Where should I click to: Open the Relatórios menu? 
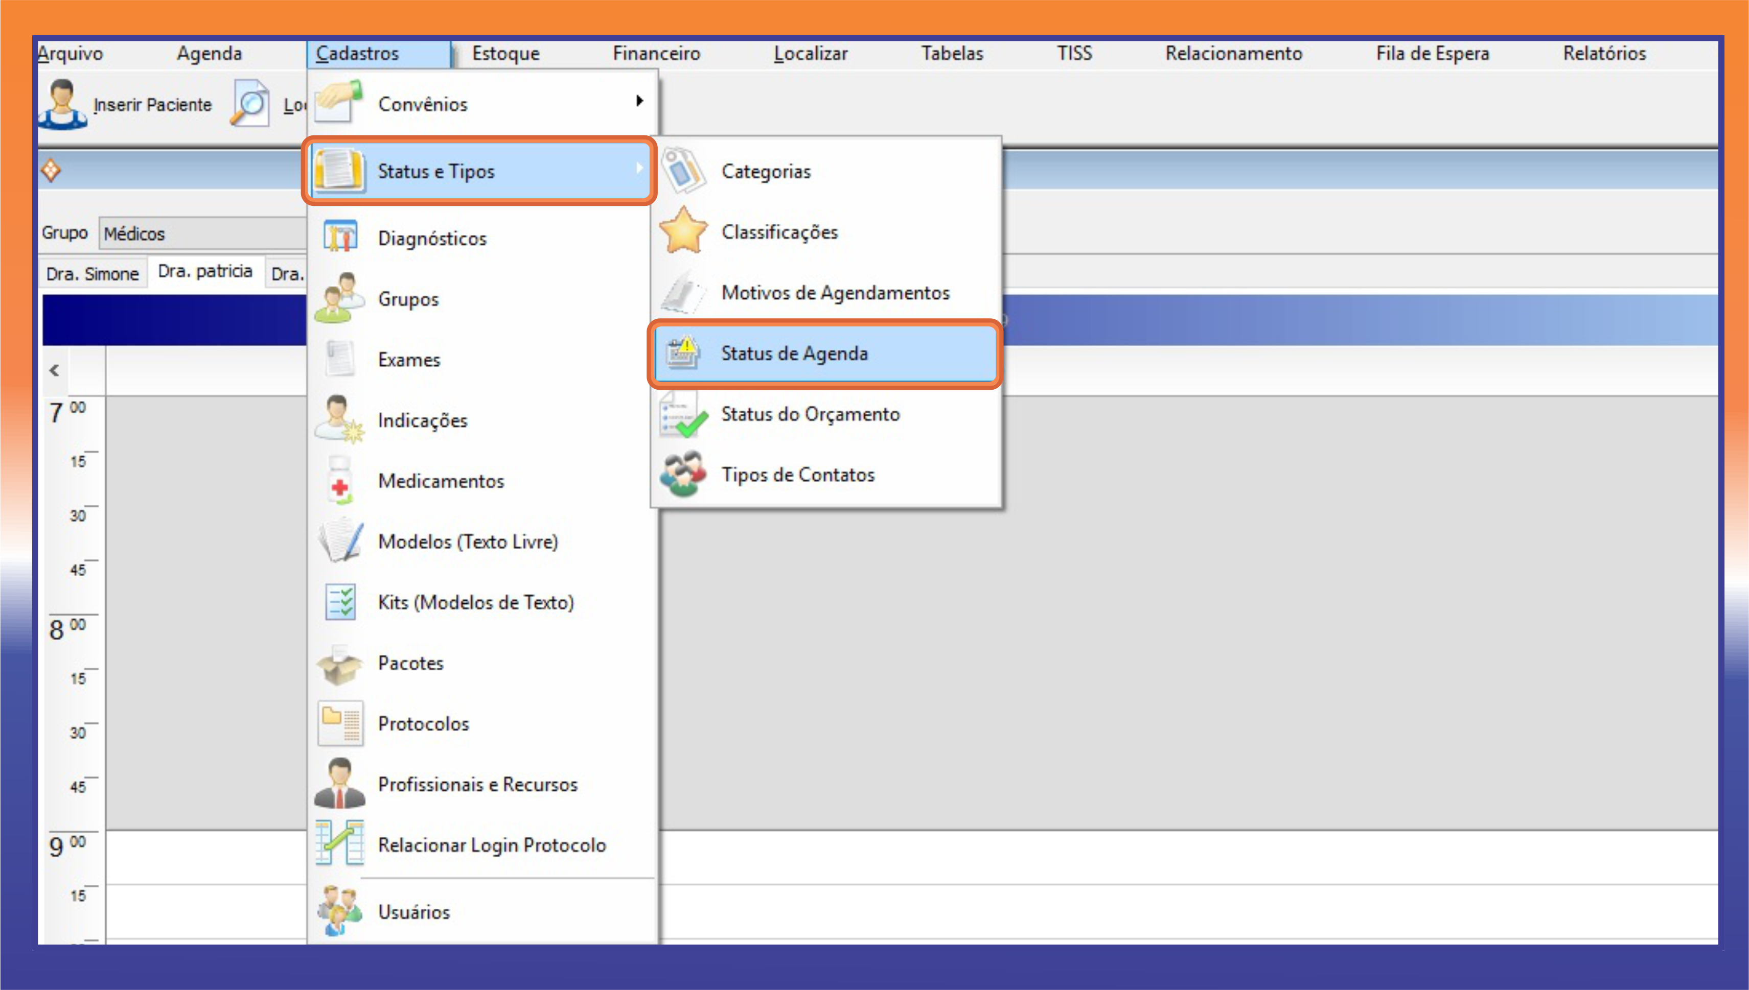(x=1603, y=53)
